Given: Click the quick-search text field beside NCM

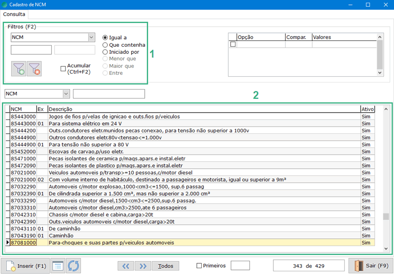Looking at the screenshot, I should (x=109, y=94).
